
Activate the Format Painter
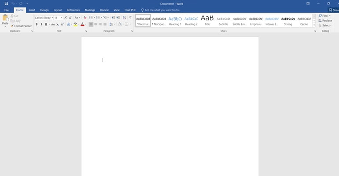[21, 26]
